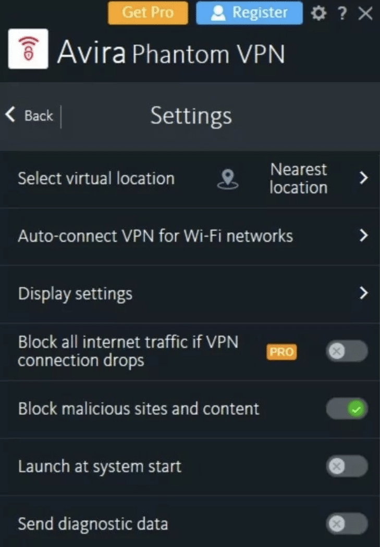Close the Avira VPN window
The height and width of the screenshot is (547, 380).
click(x=365, y=14)
